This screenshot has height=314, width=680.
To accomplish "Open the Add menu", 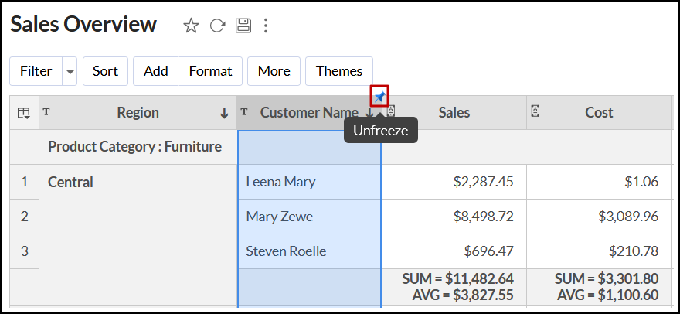I will pos(155,71).
